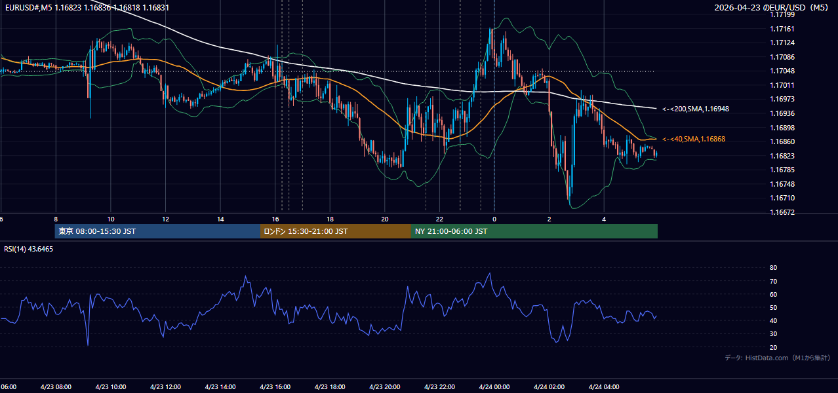Click RSI scale level 70
The height and width of the screenshot is (393, 838).
click(774, 281)
